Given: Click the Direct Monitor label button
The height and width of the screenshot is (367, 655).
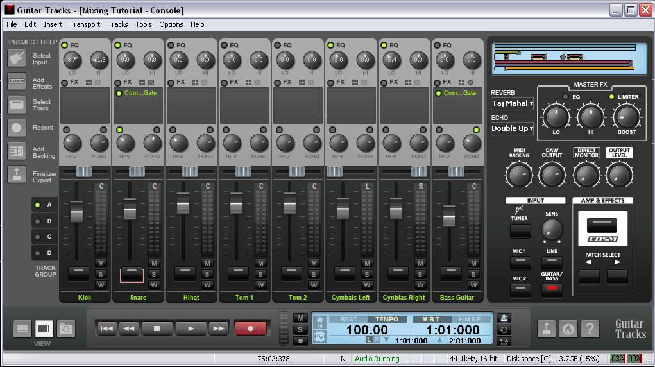Looking at the screenshot, I should pyautogui.click(x=586, y=153).
